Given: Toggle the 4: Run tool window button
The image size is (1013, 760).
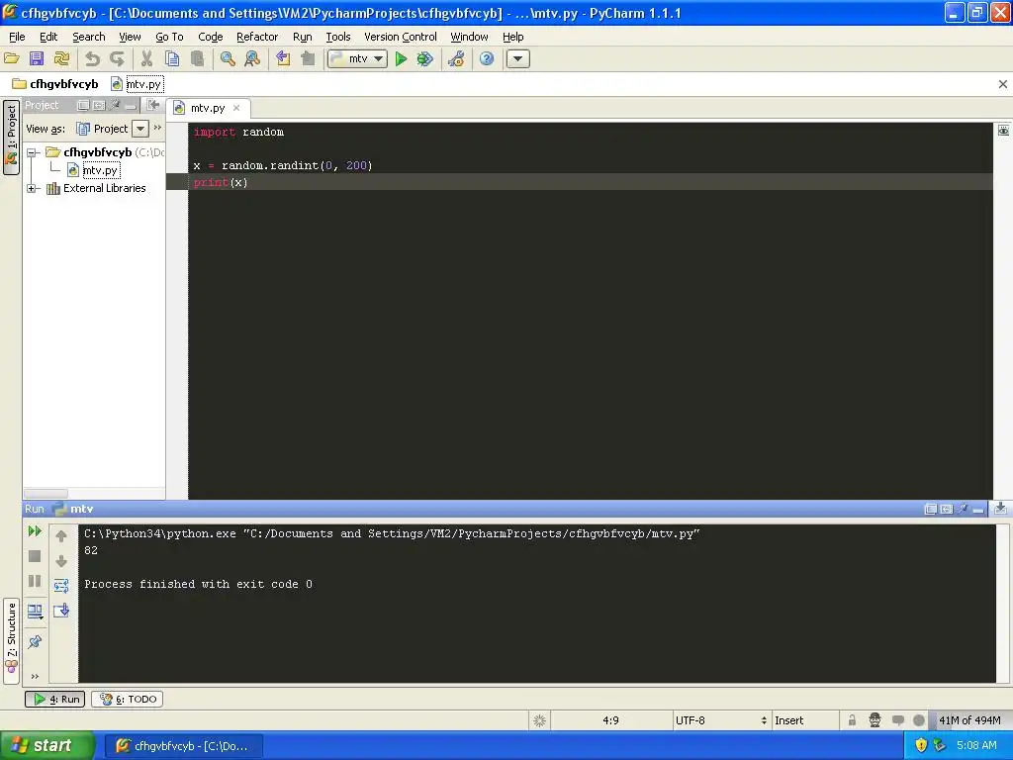Looking at the screenshot, I should pyautogui.click(x=55, y=700).
